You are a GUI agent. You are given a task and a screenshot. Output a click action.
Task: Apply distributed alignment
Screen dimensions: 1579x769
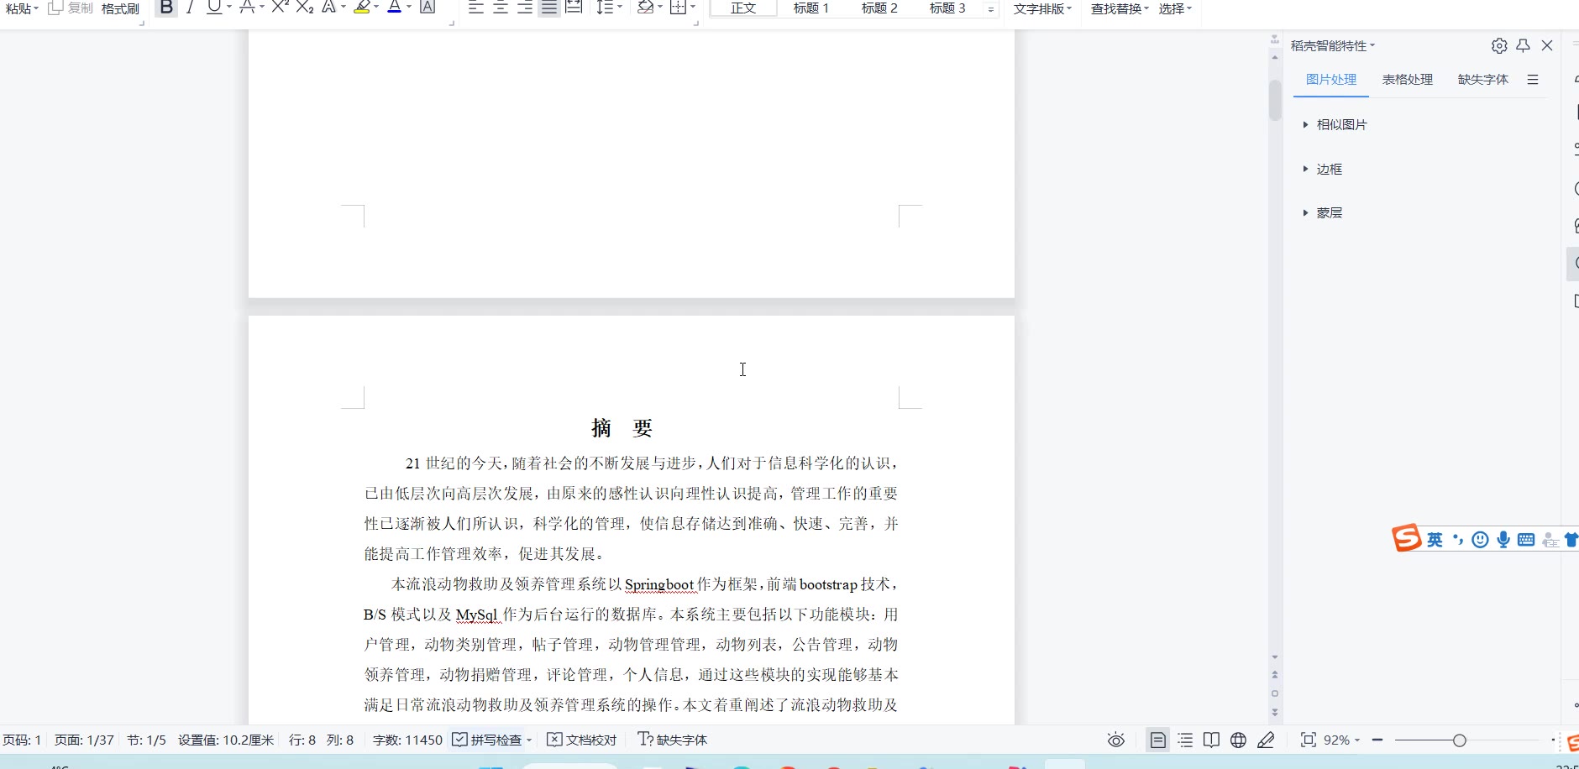tap(574, 8)
